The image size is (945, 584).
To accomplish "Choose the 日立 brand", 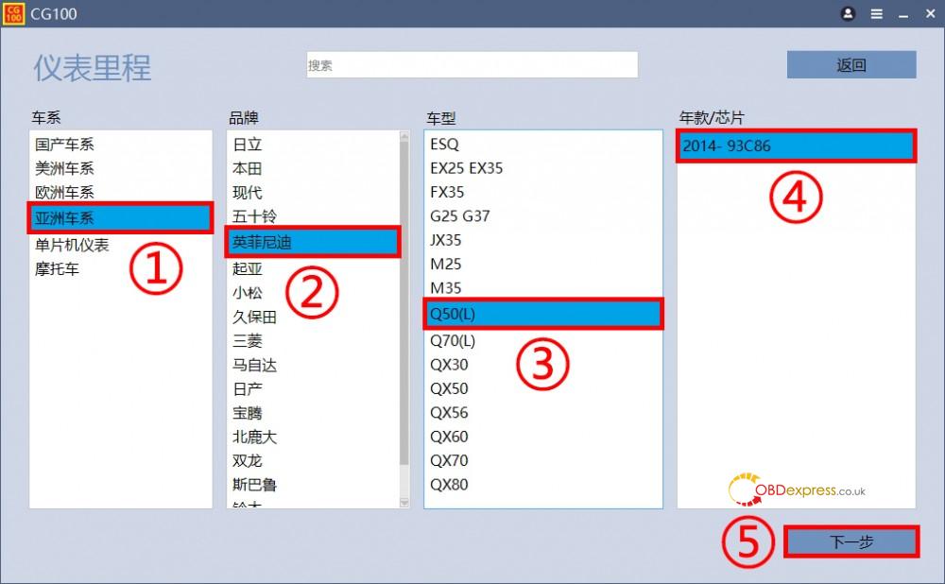I will coord(314,145).
